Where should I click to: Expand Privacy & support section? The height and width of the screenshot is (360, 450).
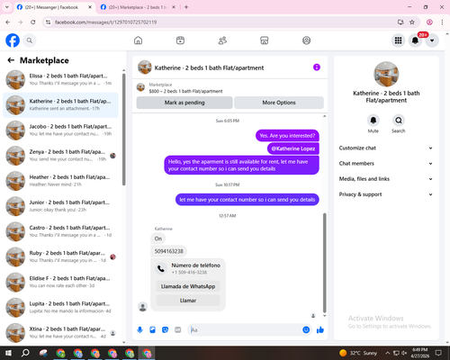point(386,194)
